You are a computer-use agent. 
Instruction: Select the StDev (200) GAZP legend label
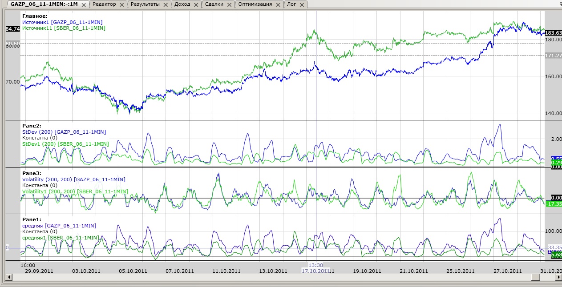(x=64, y=132)
